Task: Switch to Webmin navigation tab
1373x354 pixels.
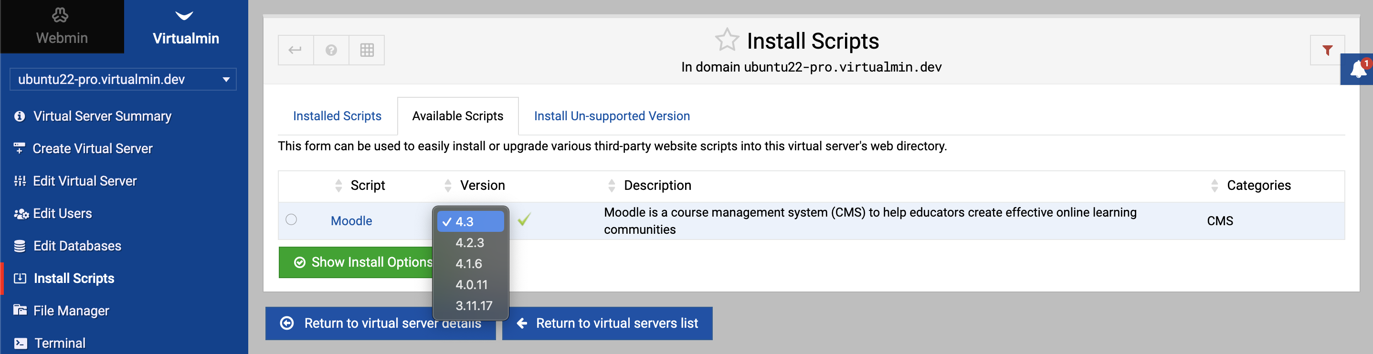Action: click(62, 27)
